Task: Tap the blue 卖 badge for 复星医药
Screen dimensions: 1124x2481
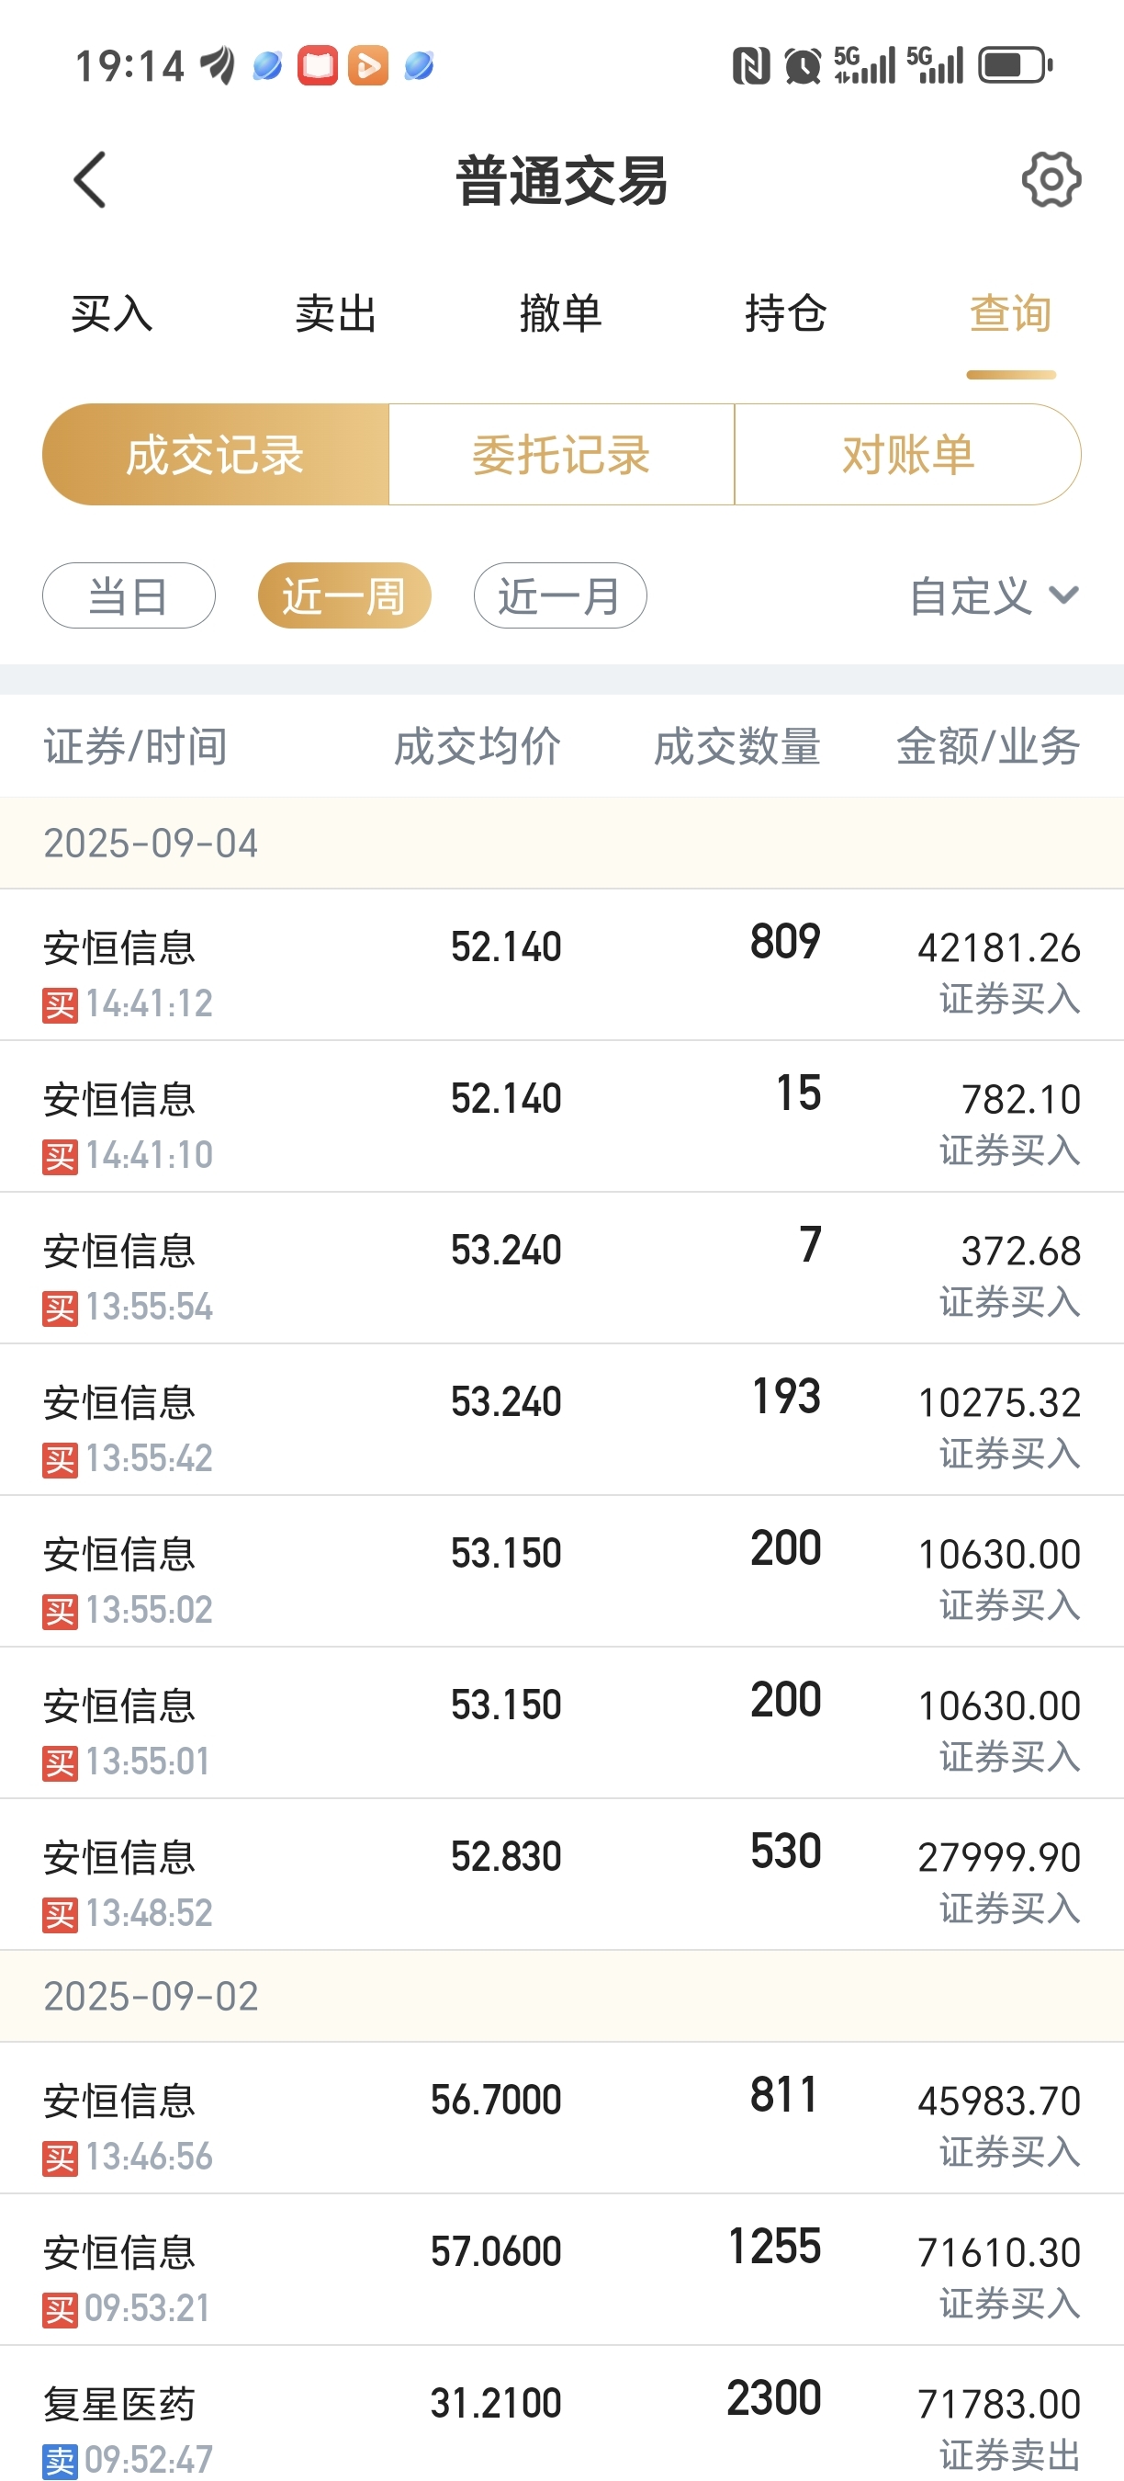Action: (60, 2462)
